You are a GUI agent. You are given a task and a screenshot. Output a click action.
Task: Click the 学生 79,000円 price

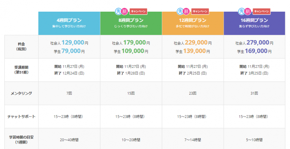[x=69, y=51]
